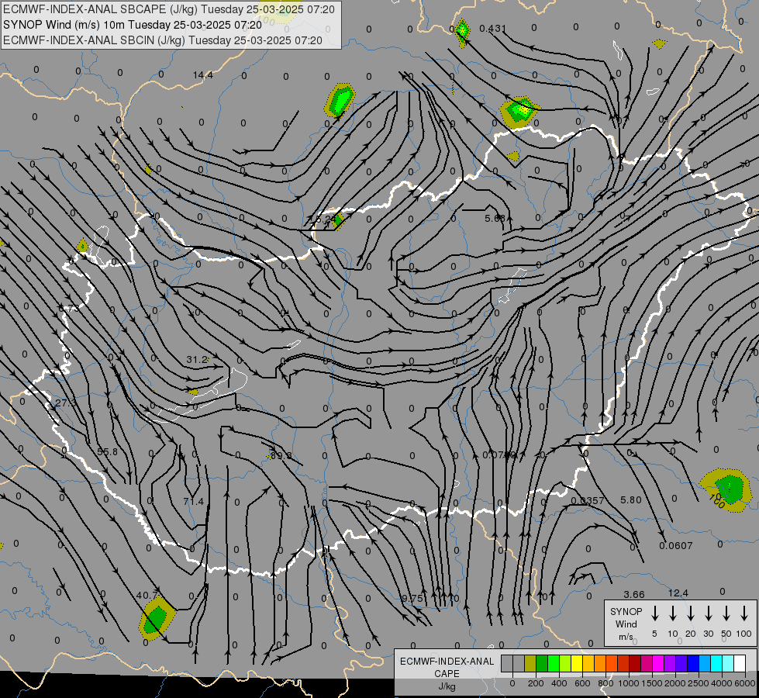Click the 89.3 value on the map
Screen dimensions: 759x698
coord(281,456)
